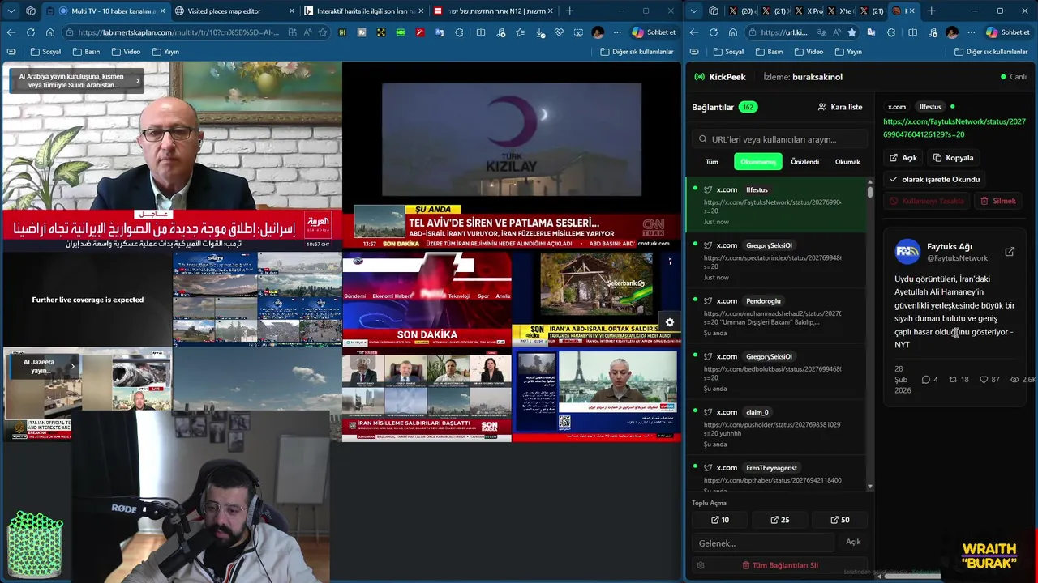Bulk open 25 links
1038x583 pixels.
780,520
